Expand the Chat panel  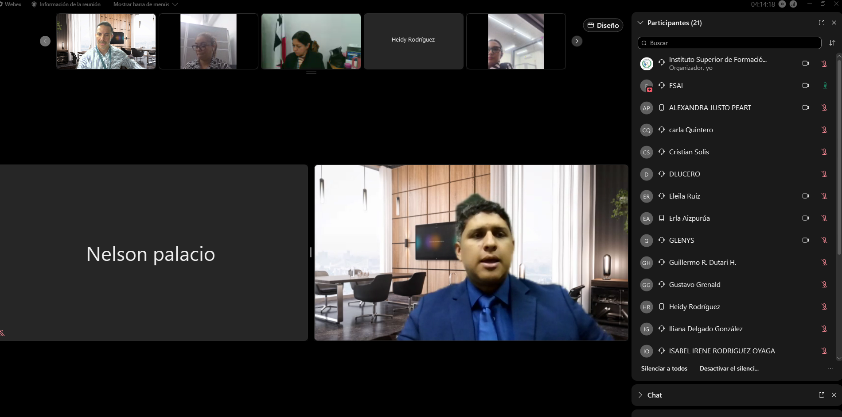640,395
